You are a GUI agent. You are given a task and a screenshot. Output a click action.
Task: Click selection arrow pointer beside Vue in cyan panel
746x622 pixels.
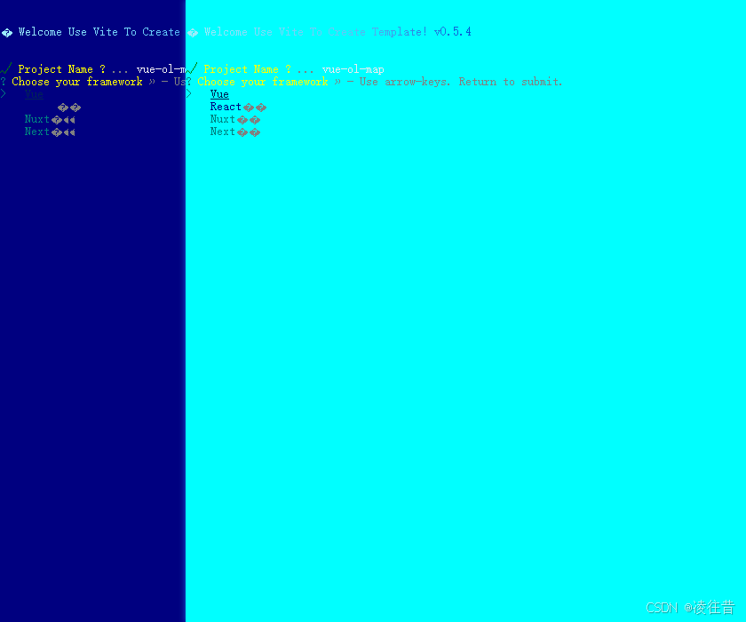[189, 94]
